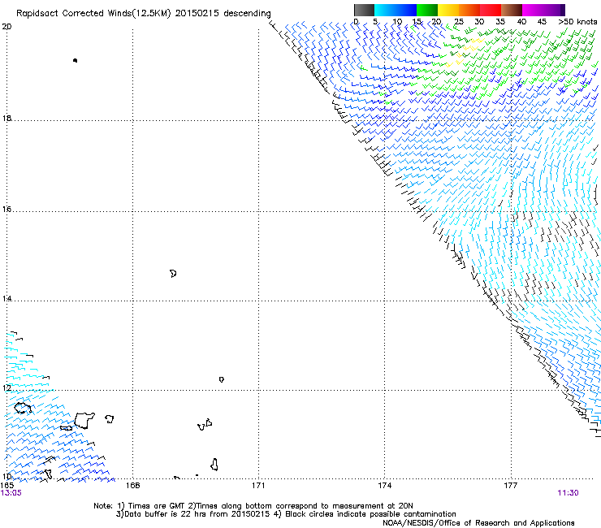Click the brown 35-40 knots color band
The image size is (601, 528).
pyautogui.click(x=512, y=10)
